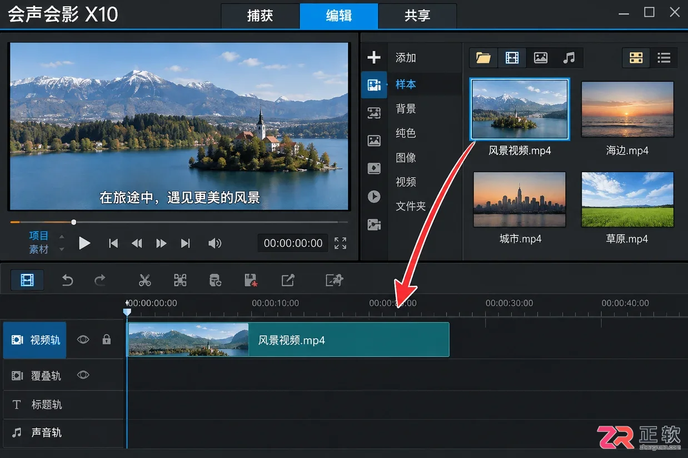The height and width of the screenshot is (458, 688).
Task: Select 文件夹 in the library category list
Action: [411, 207]
